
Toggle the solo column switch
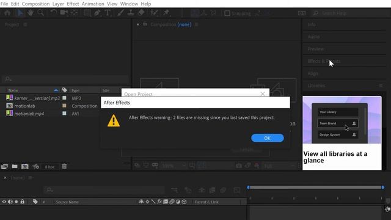click(16, 202)
